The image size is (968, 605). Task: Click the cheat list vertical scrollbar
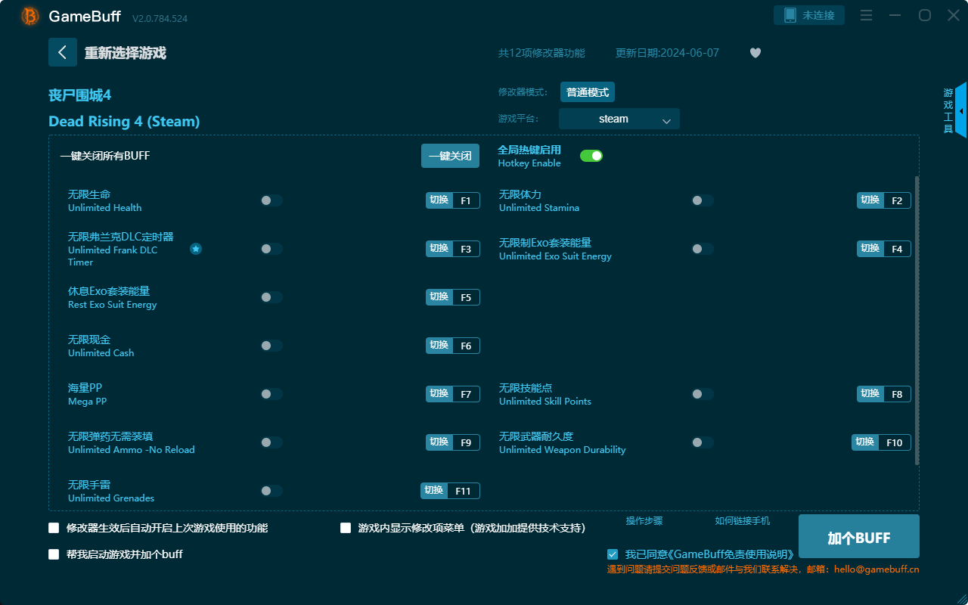917,321
